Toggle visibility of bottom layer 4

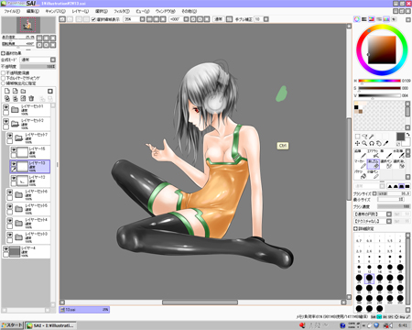(5, 249)
